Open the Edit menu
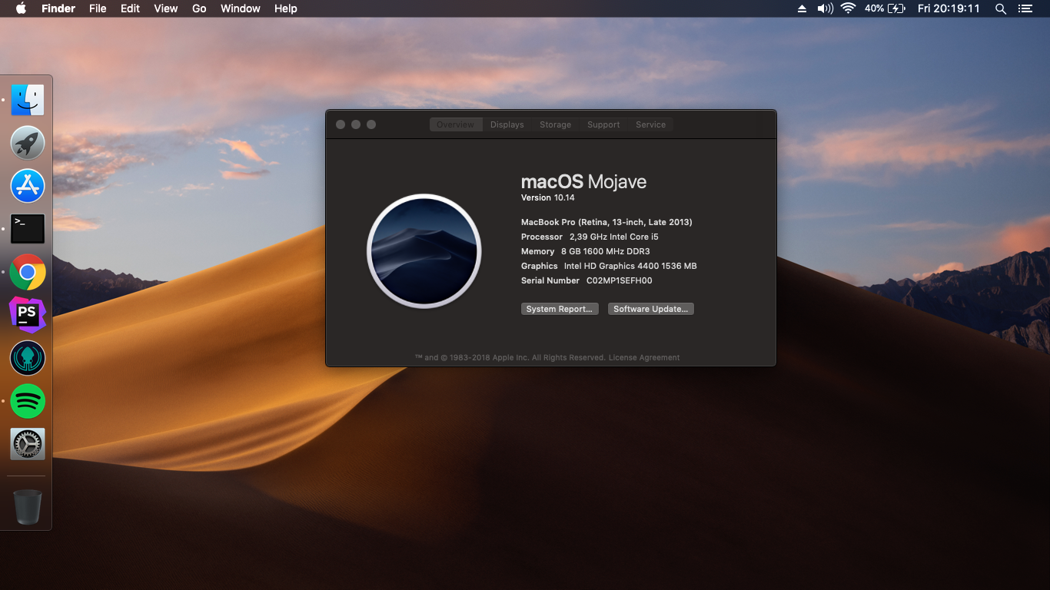This screenshot has width=1050, height=590. [x=130, y=8]
